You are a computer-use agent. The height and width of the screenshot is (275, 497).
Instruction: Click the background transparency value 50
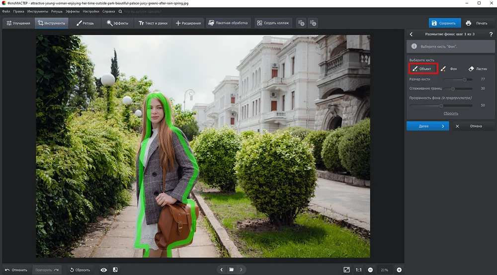click(483, 105)
